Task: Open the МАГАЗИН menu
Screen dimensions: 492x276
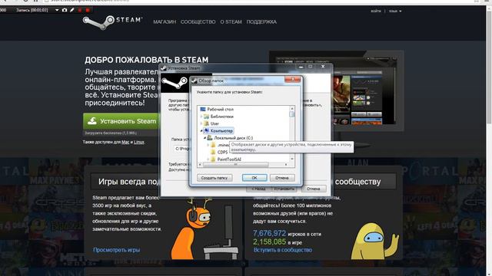Action: tap(165, 22)
